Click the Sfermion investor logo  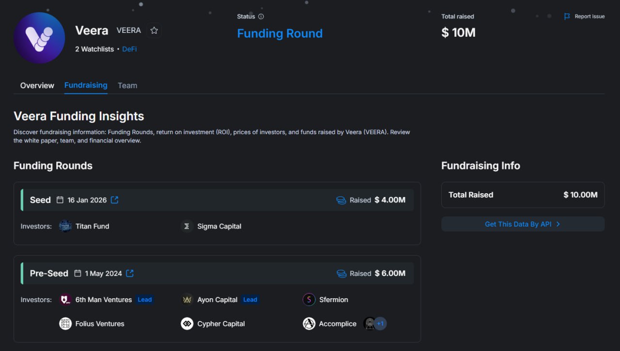coord(309,300)
